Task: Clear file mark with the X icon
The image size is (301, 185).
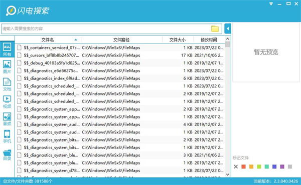Action: pyautogui.click(x=236, y=166)
